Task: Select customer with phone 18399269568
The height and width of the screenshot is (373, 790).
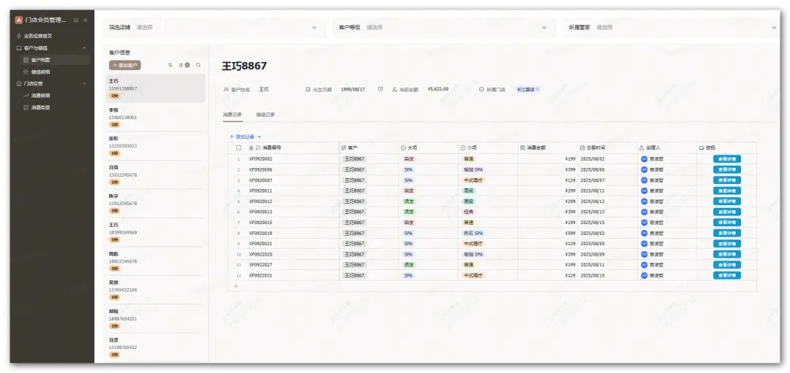Action: click(155, 233)
